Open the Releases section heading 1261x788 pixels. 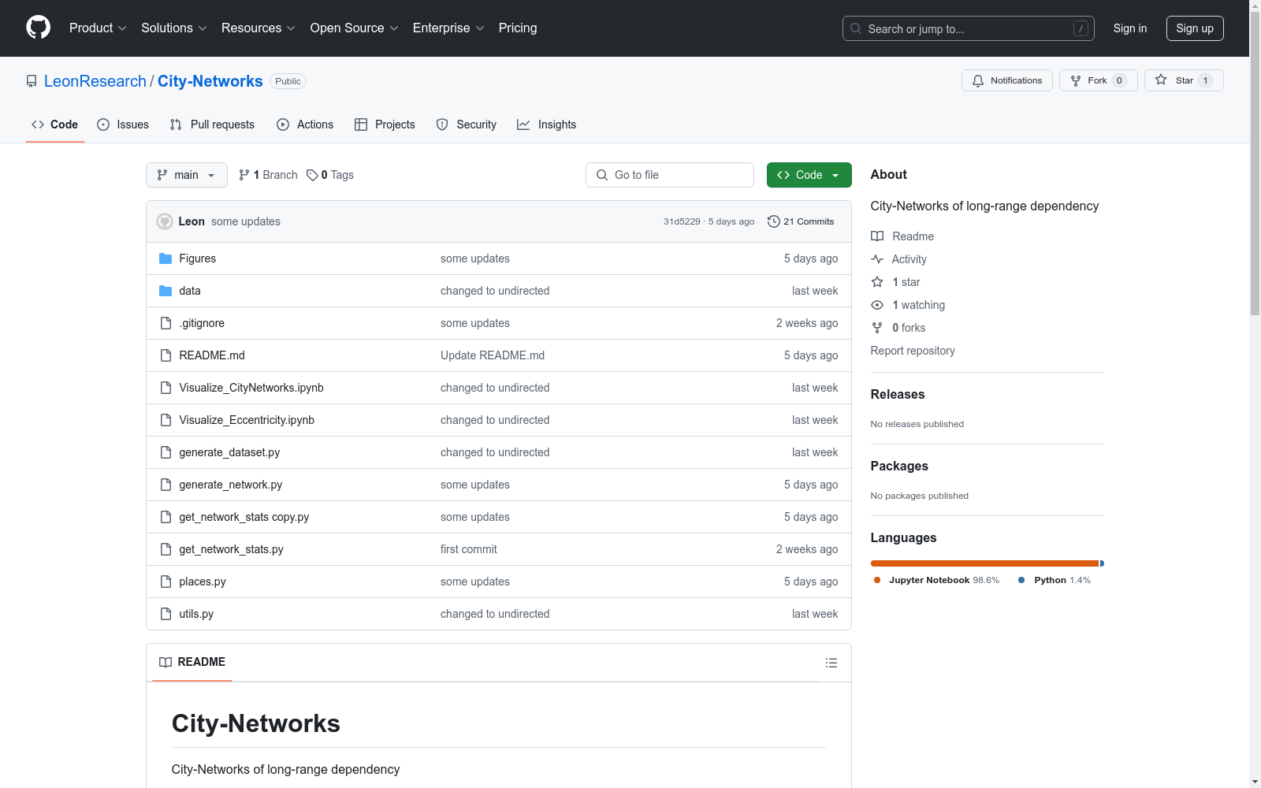(898, 394)
